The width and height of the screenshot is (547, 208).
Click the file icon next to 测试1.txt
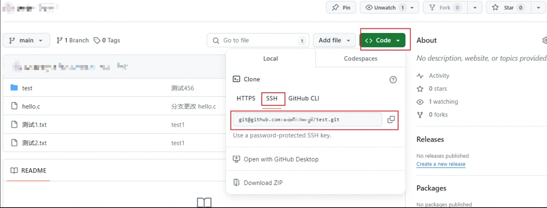click(14, 124)
